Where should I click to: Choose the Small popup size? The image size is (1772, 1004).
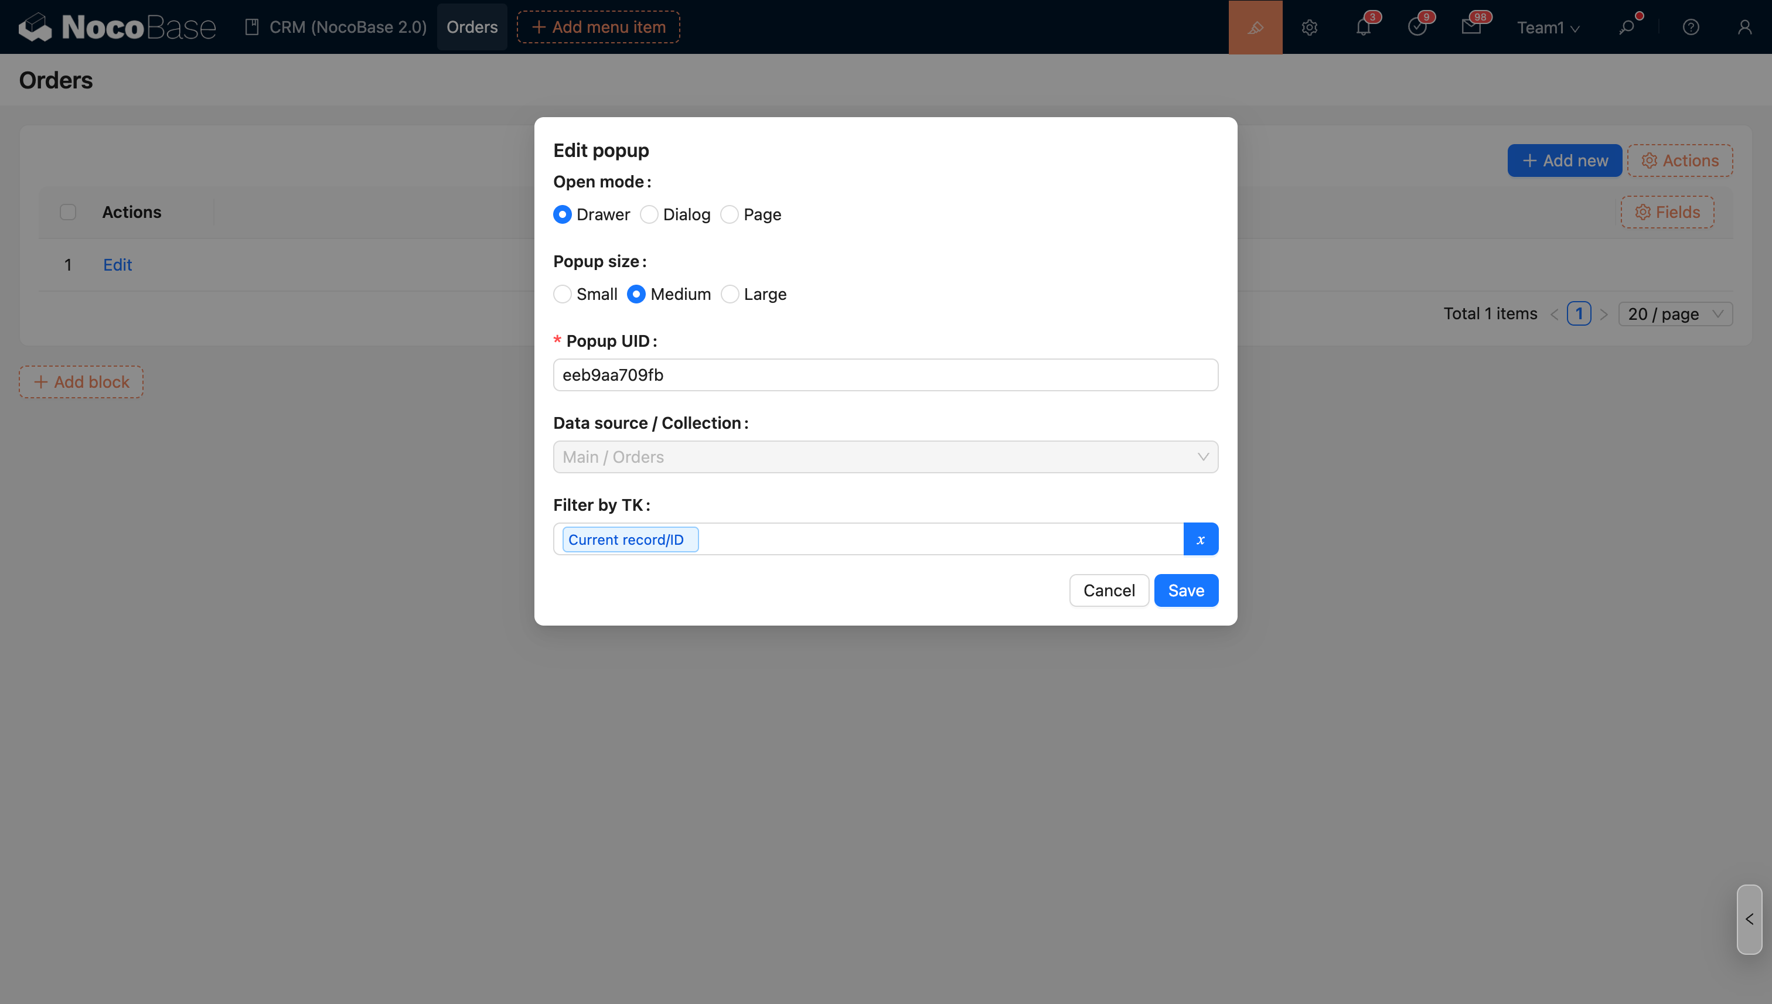[x=562, y=295]
